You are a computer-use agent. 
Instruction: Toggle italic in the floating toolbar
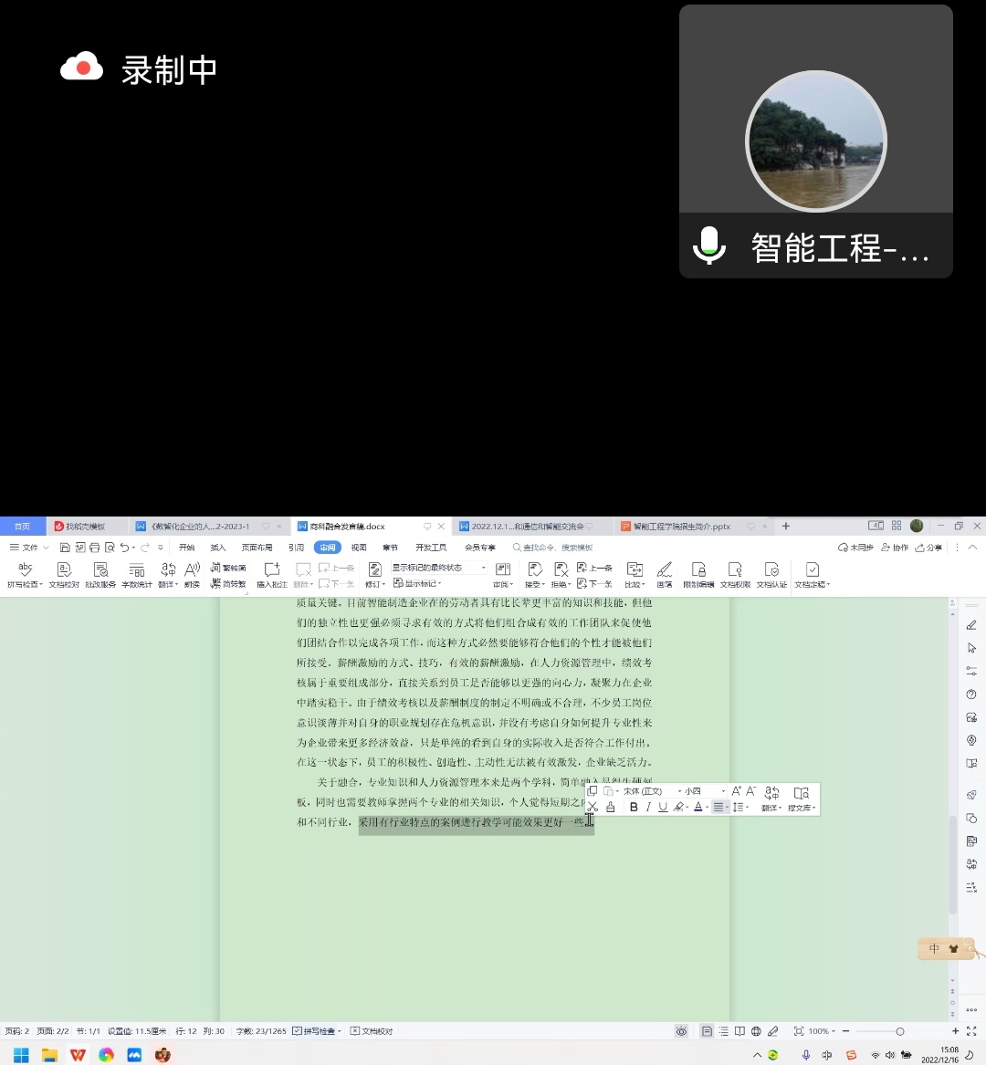pos(648,807)
